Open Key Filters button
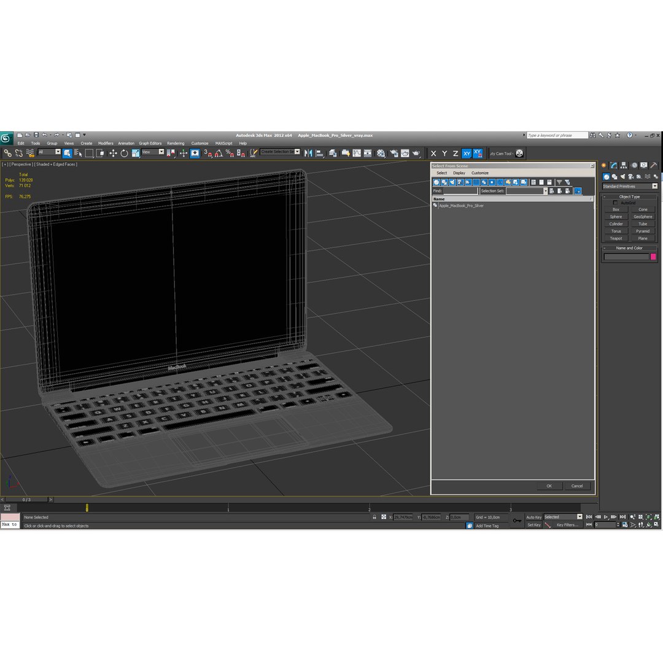663x663 pixels. click(567, 525)
